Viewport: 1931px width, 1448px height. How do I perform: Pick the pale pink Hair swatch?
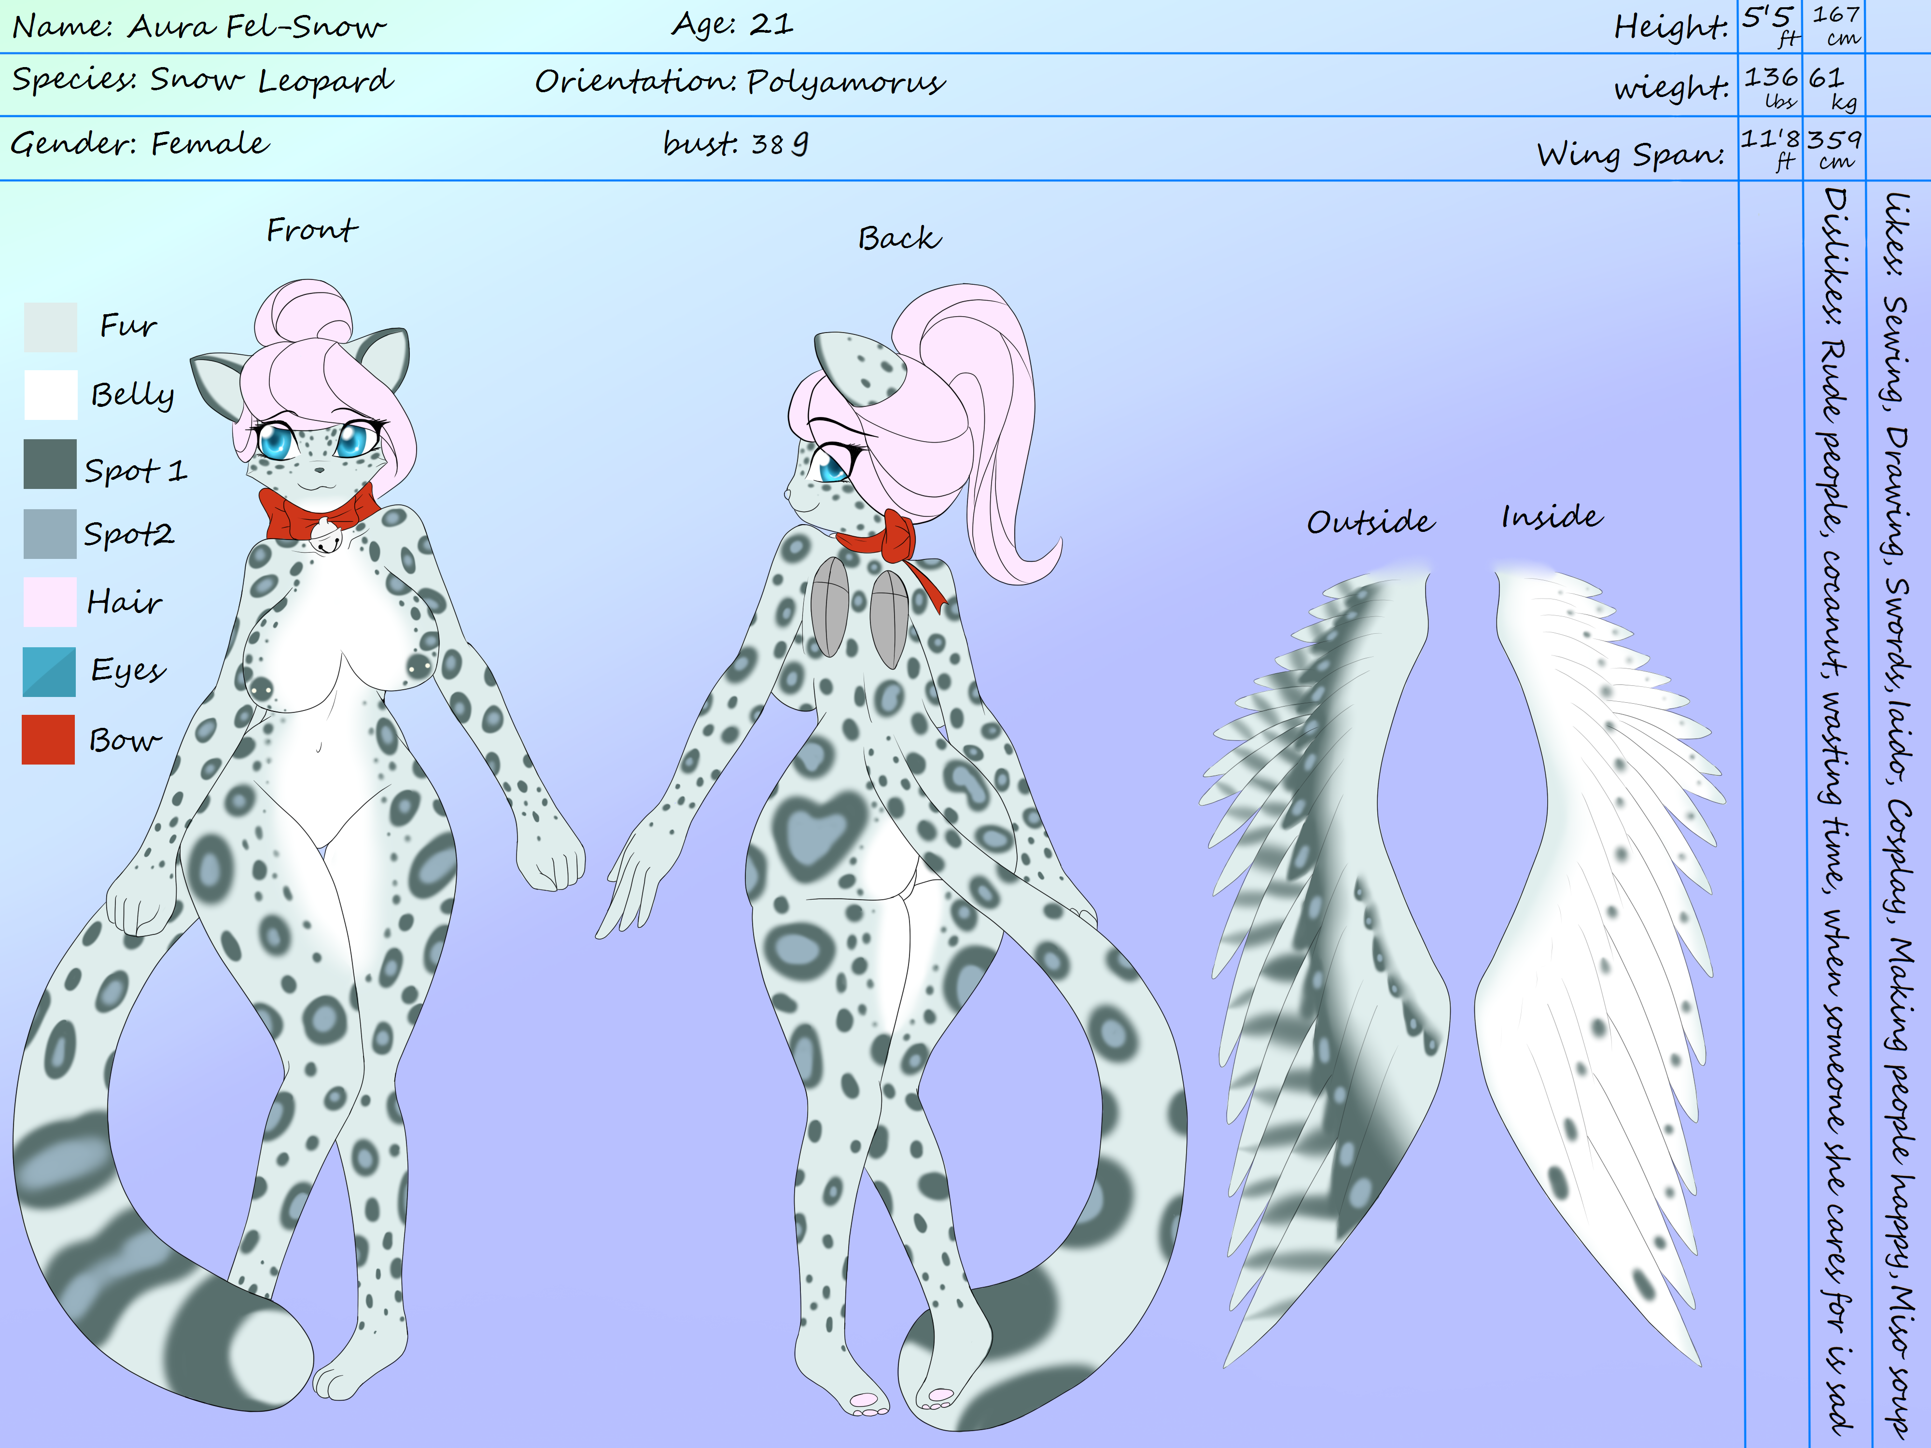coord(50,601)
